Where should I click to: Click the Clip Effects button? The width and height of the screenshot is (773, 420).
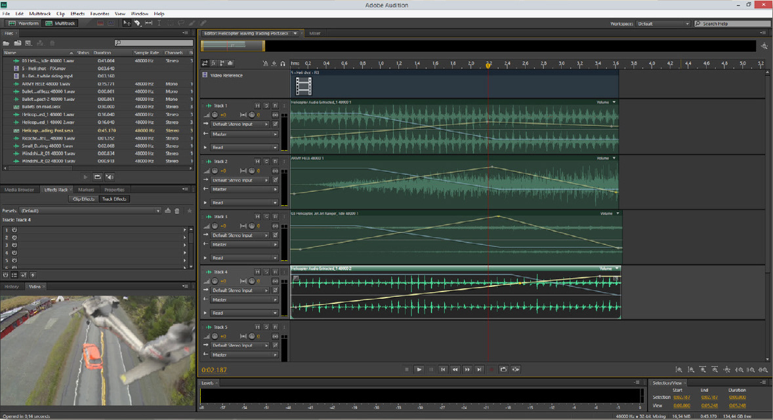[x=83, y=199]
